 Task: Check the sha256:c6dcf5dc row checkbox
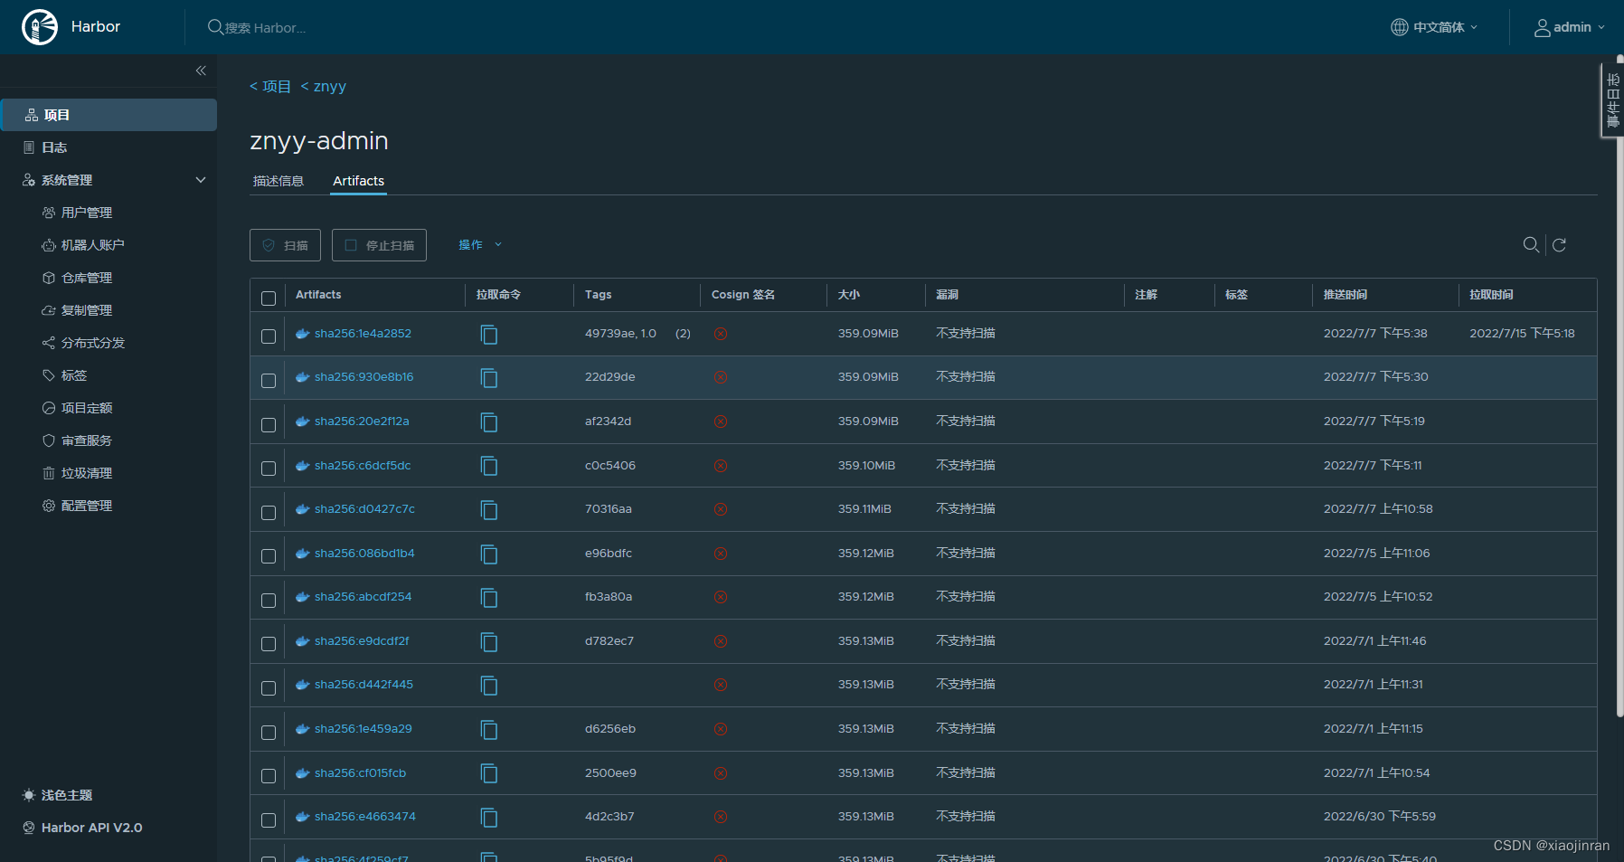pos(269,469)
